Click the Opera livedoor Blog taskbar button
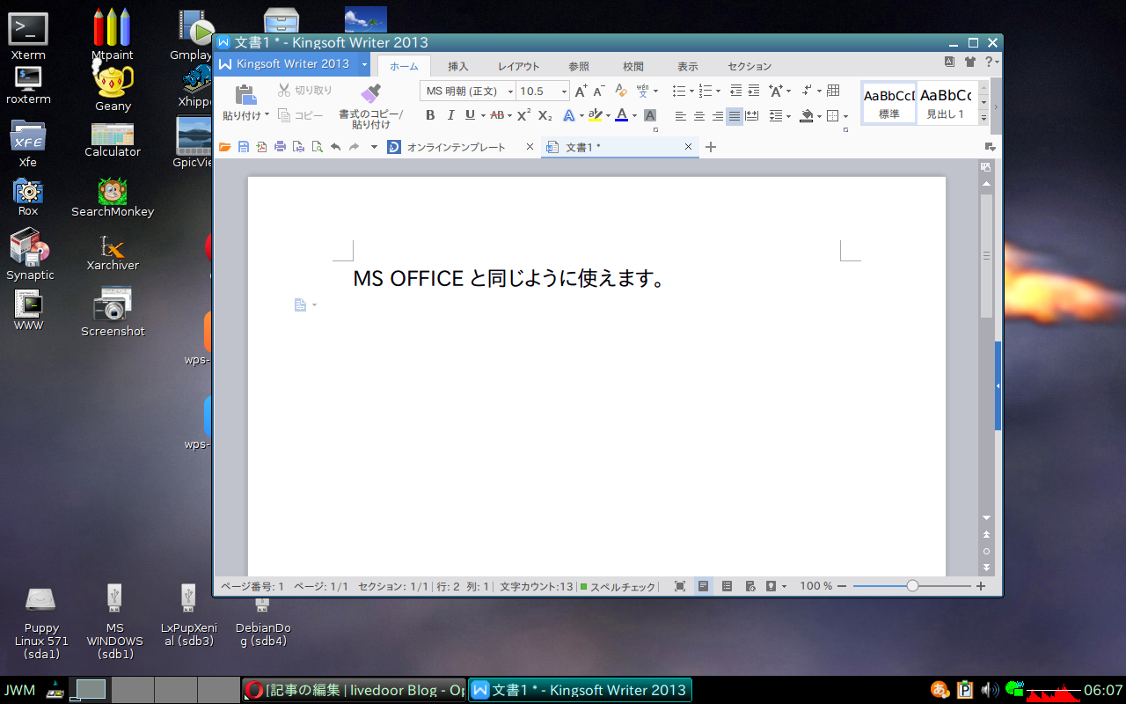The image size is (1126, 704). click(x=354, y=690)
